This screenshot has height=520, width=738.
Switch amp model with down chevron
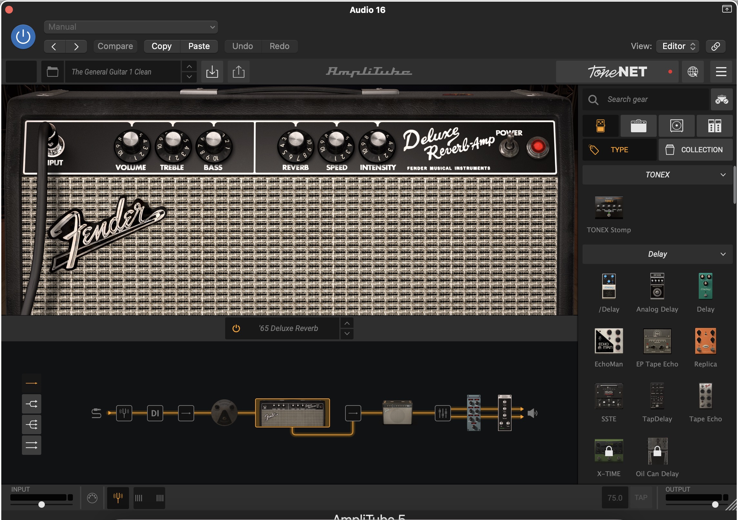coord(347,334)
